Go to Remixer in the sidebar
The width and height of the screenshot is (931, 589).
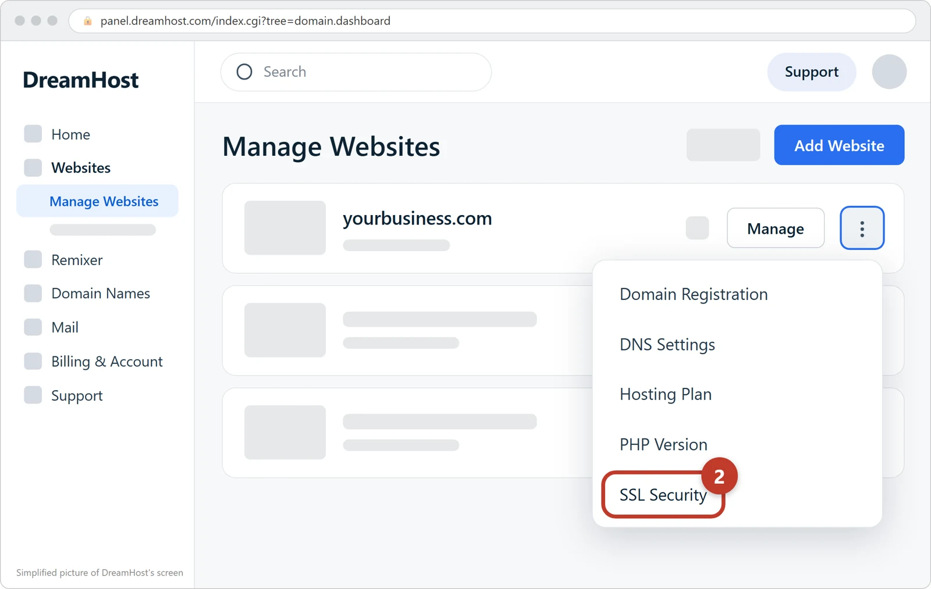77,260
